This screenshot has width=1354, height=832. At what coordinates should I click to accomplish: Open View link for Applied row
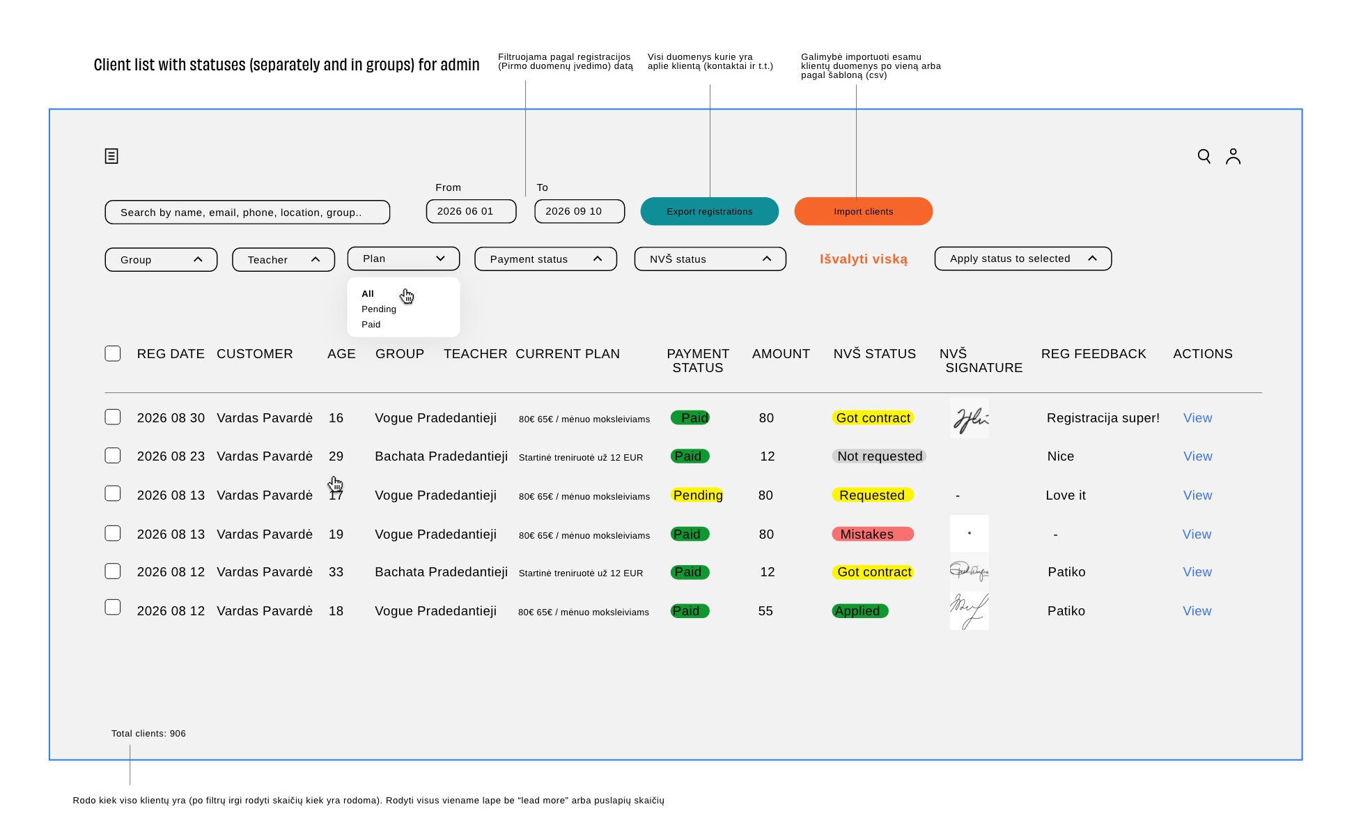coord(1197,611)
